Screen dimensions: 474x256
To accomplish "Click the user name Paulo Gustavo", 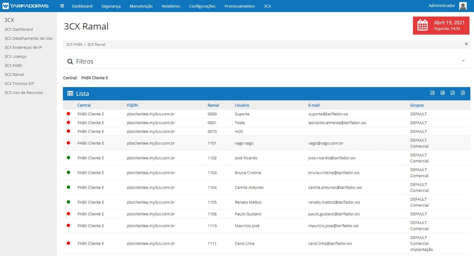I will tap(248, 214).
